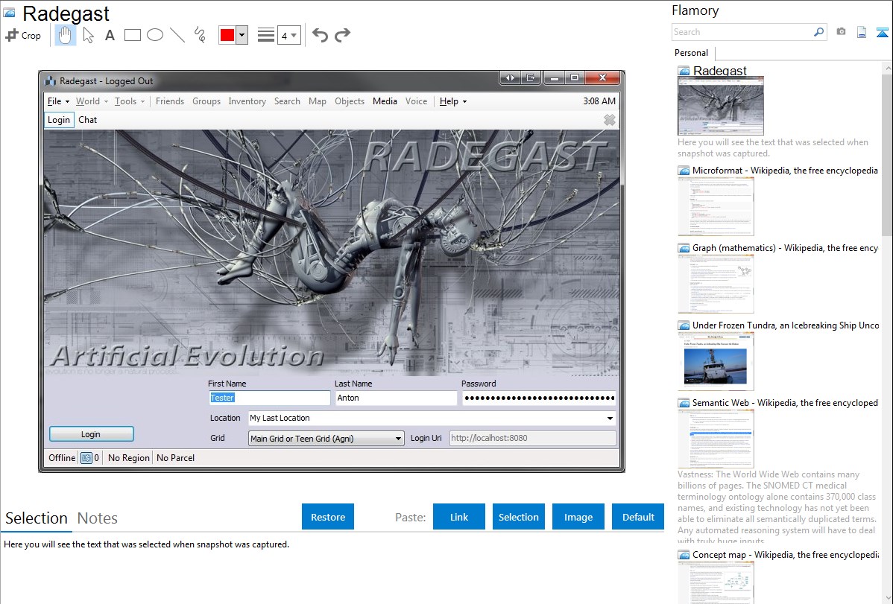
Task: Click the camera capture icon
Action: click(841, 32)
